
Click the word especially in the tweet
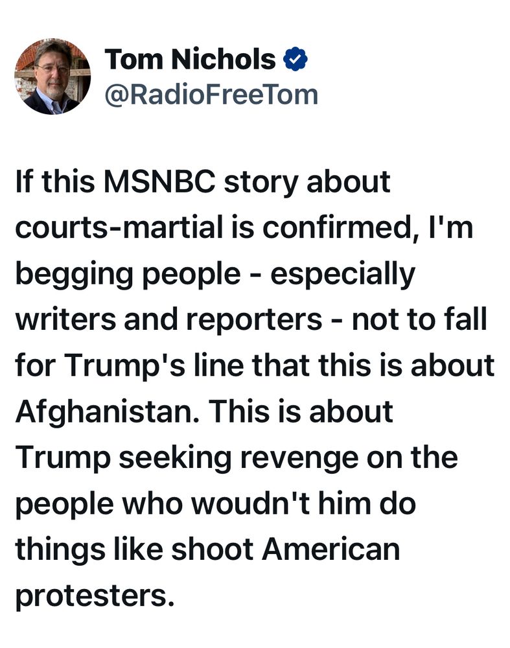(343, 274)
